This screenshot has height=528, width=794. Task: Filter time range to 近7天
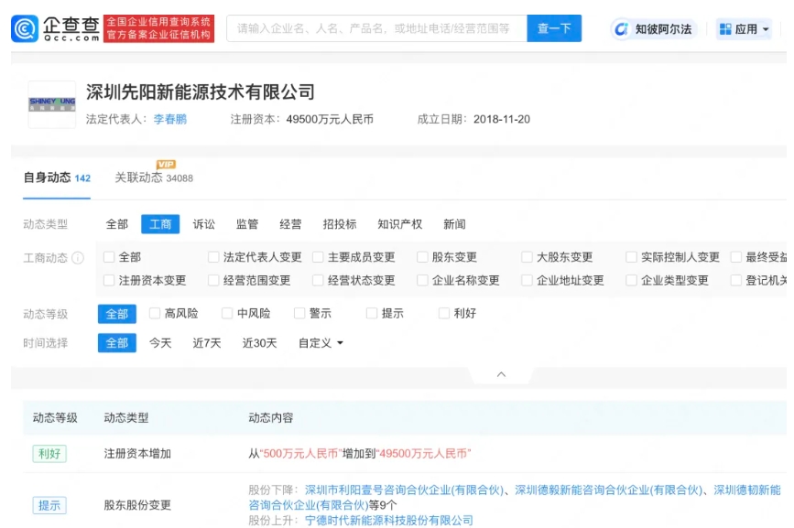click(x=207, y=343)
